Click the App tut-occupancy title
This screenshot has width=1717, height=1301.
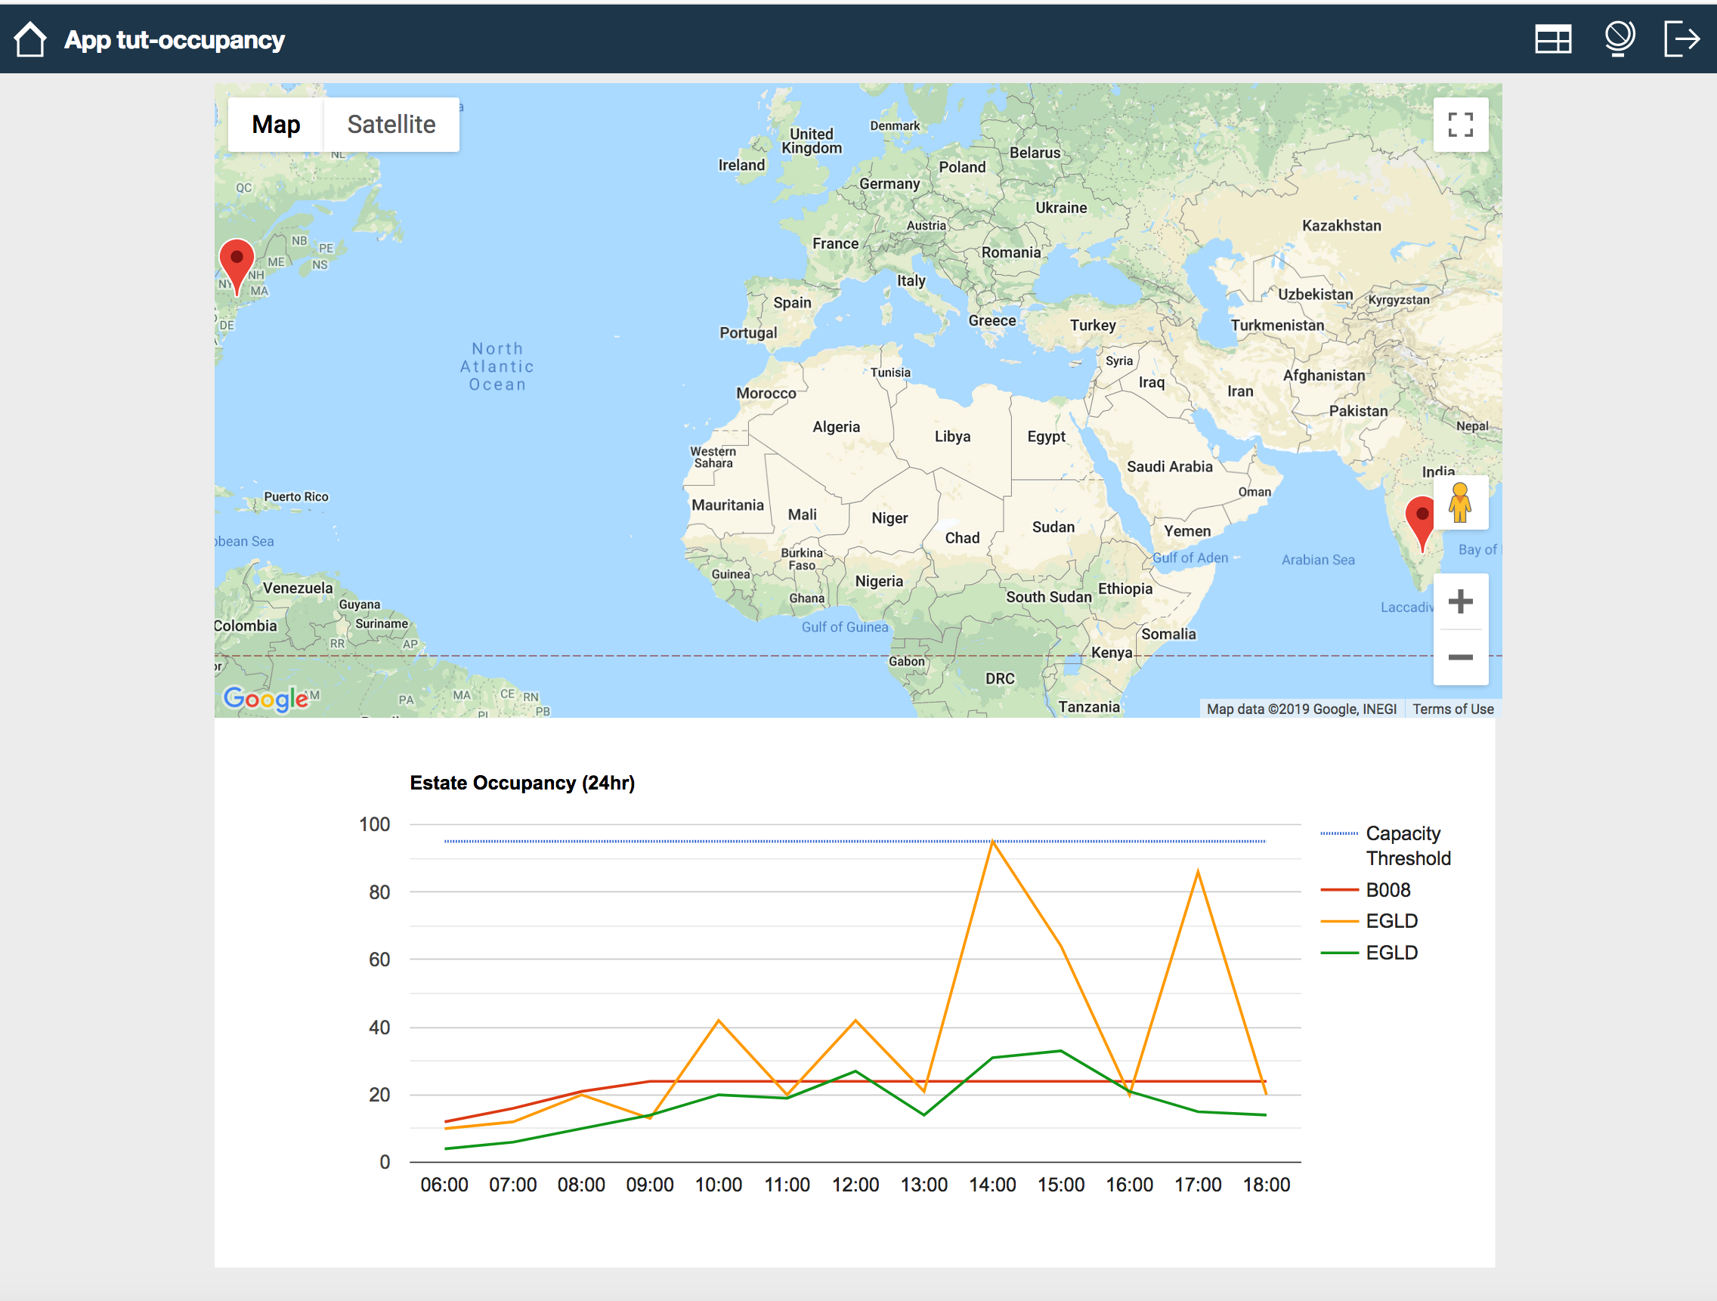point(173,38)
